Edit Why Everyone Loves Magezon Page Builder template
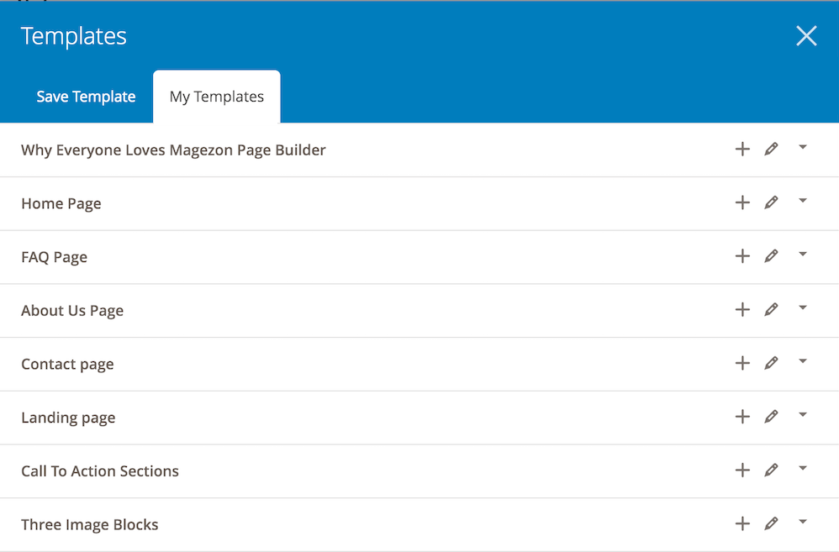839x552 pixels. point(771,150)
